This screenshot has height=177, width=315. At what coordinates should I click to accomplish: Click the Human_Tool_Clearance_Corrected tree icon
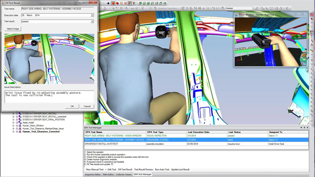pyautogui.click(x=20, y=132)
